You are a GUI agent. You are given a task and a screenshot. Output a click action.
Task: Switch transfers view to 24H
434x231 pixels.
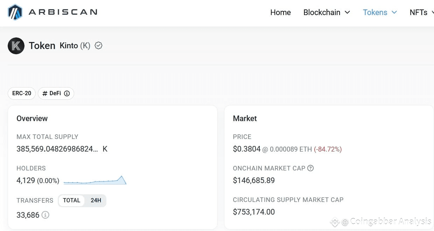tap(96, 201)
